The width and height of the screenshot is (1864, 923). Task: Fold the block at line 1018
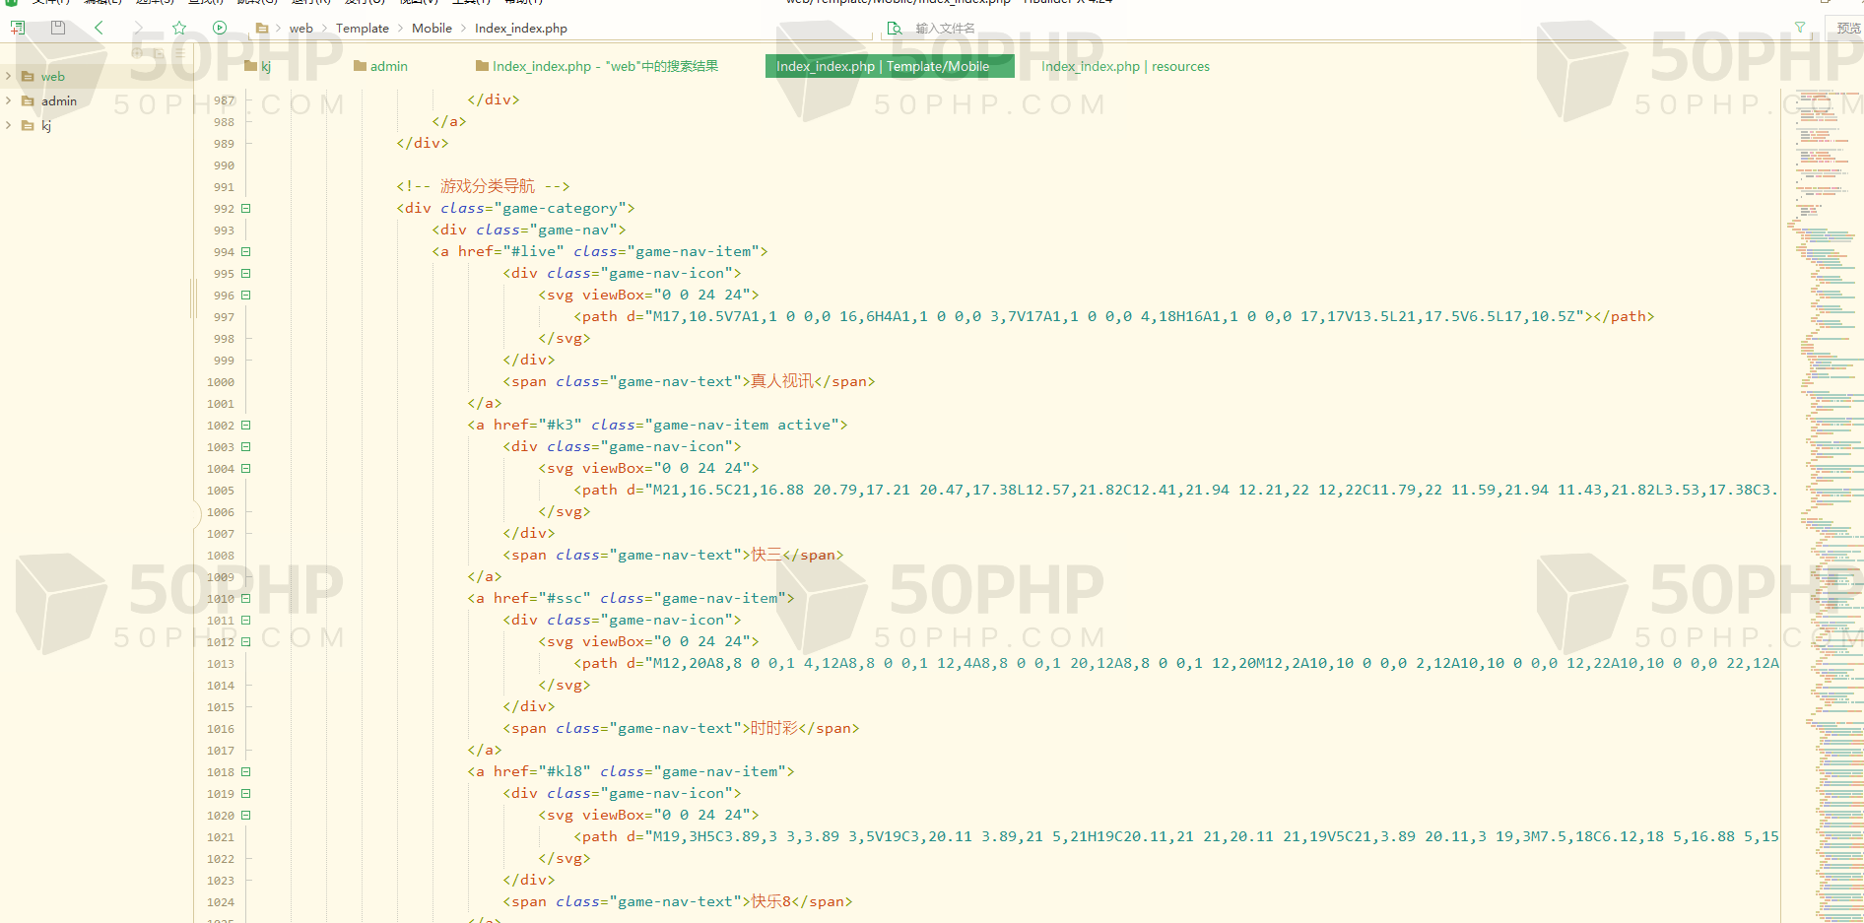click(246, 772)
